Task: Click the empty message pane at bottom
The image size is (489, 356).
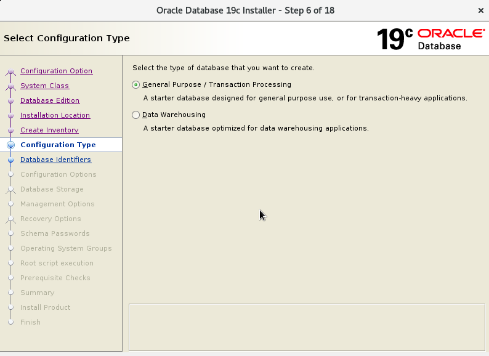Action: tap(307, 327)
